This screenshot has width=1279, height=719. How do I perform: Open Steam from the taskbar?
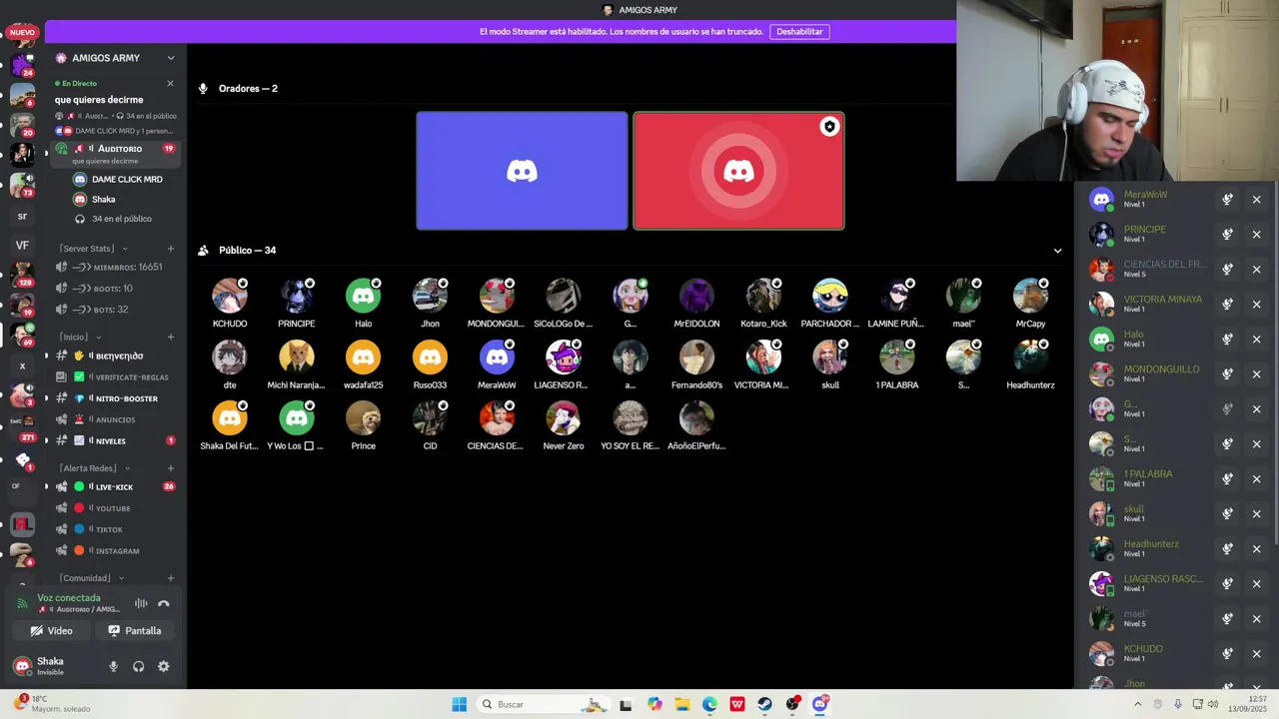(x=764, y=704)
